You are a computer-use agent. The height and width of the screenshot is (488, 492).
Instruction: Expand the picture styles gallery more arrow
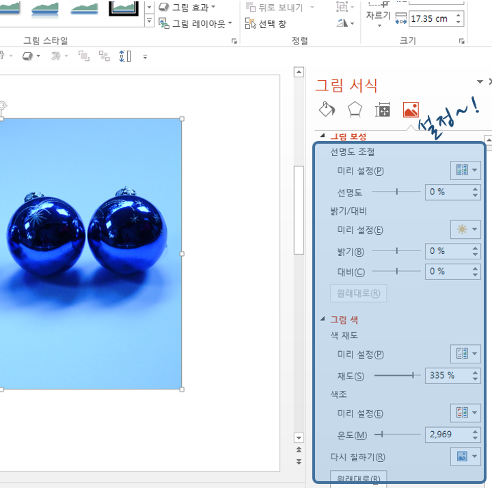click(150, 21)
